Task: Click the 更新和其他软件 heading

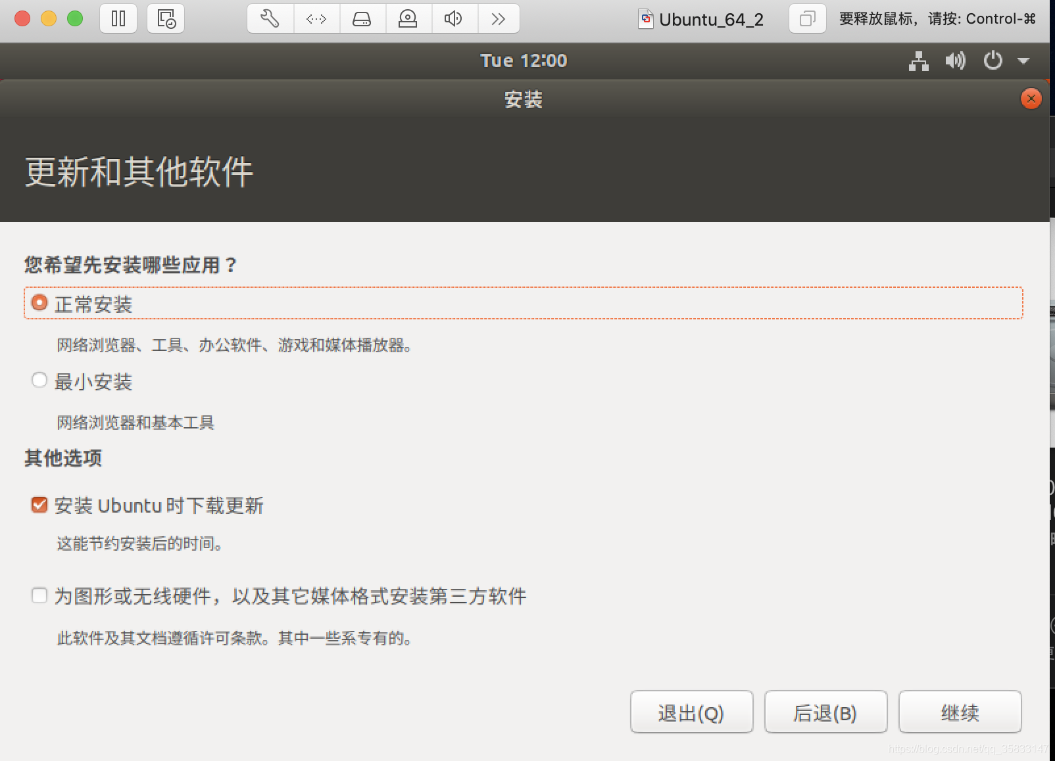Action: click(139, 172)
